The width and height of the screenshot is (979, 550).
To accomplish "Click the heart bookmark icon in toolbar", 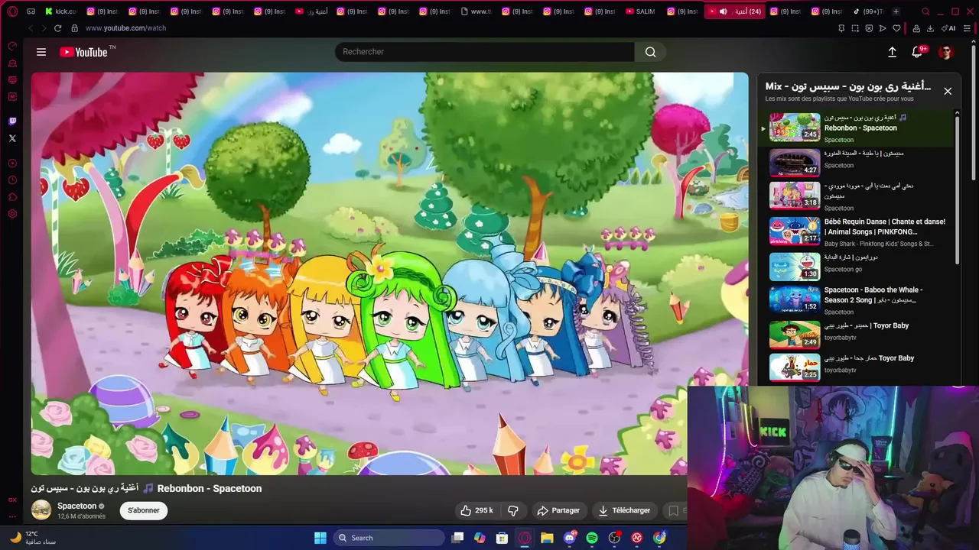I will point(896,28).
